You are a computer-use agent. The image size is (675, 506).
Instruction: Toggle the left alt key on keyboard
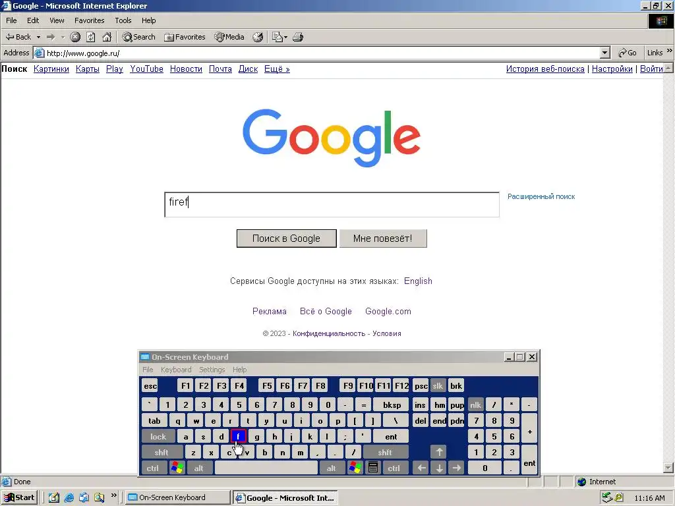[x=198, y=468]
